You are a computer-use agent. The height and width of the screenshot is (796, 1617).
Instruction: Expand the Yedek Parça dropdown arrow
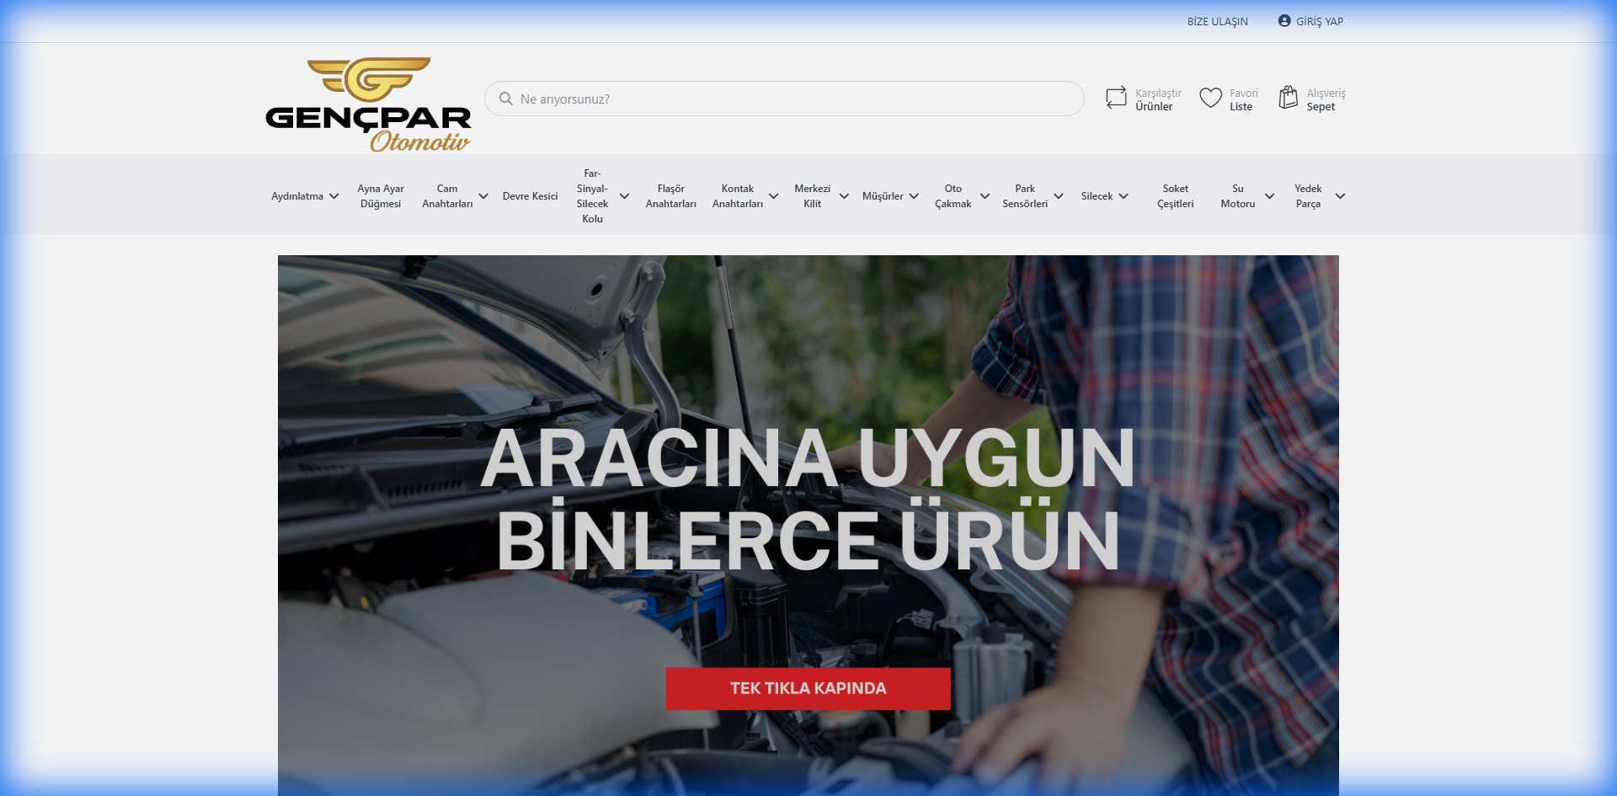pos(1340,196)
